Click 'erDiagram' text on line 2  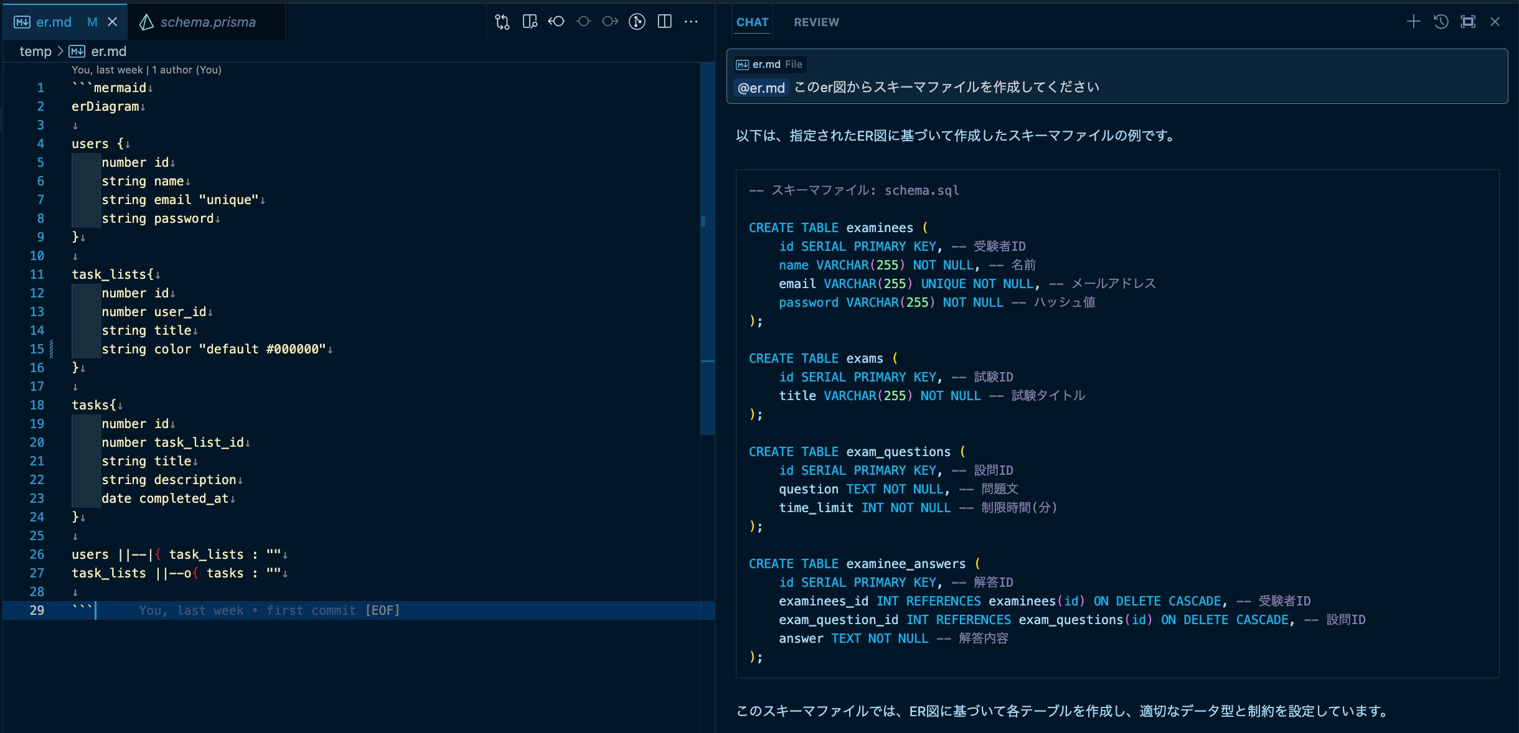click(105, 106)
